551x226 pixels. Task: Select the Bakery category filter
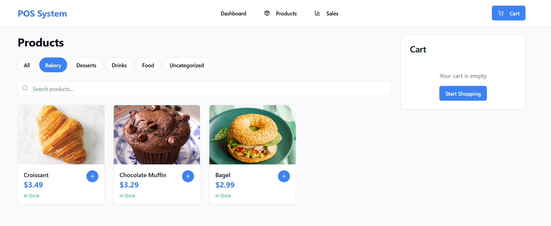tap(53, 65)
